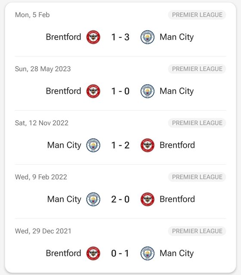Select Premier League tag on 12 Nov 2022 match
Image resolution: width=241 pixels, height=275 pixels.
pyautogui.click(x=197, y=123)
